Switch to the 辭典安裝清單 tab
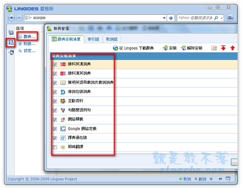 pos(66,39)
